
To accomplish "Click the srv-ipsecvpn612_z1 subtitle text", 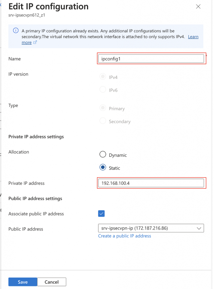I will click(x=27, y=15).
